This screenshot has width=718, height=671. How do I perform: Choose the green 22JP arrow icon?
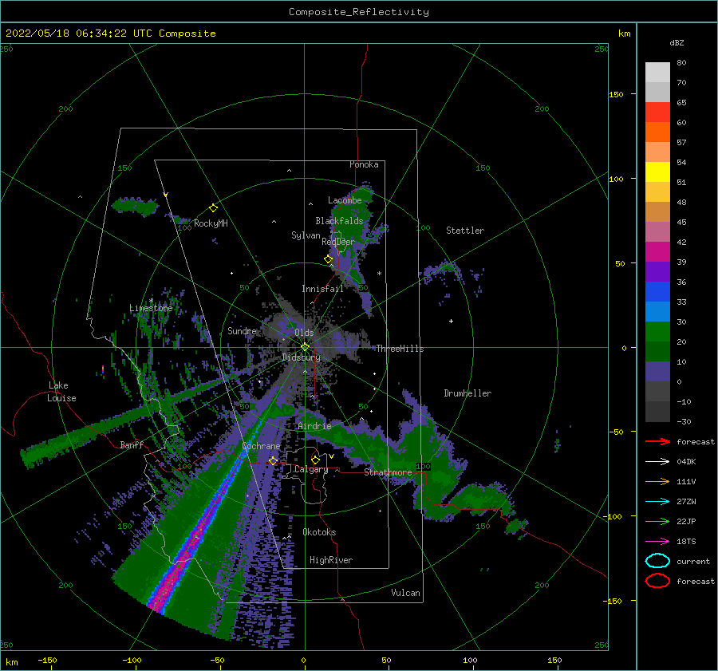(x=657, y=521)
